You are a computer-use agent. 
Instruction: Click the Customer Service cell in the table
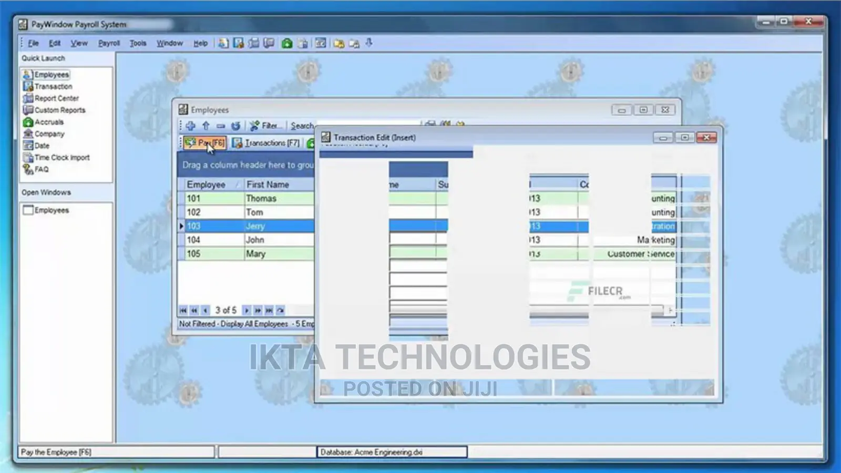click(641, 254)
